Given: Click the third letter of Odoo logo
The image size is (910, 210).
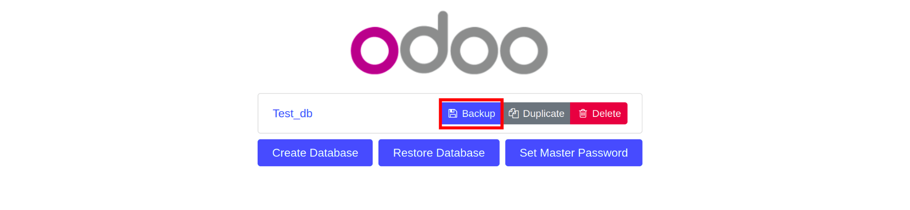Looking at the screenshot, I should pyautogui.click(x=474, y=50).
